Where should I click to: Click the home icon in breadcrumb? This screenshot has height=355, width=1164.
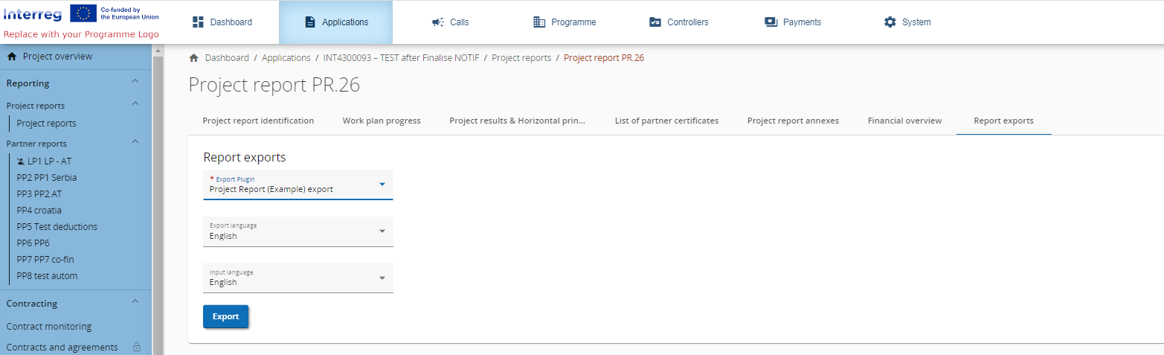194,58
